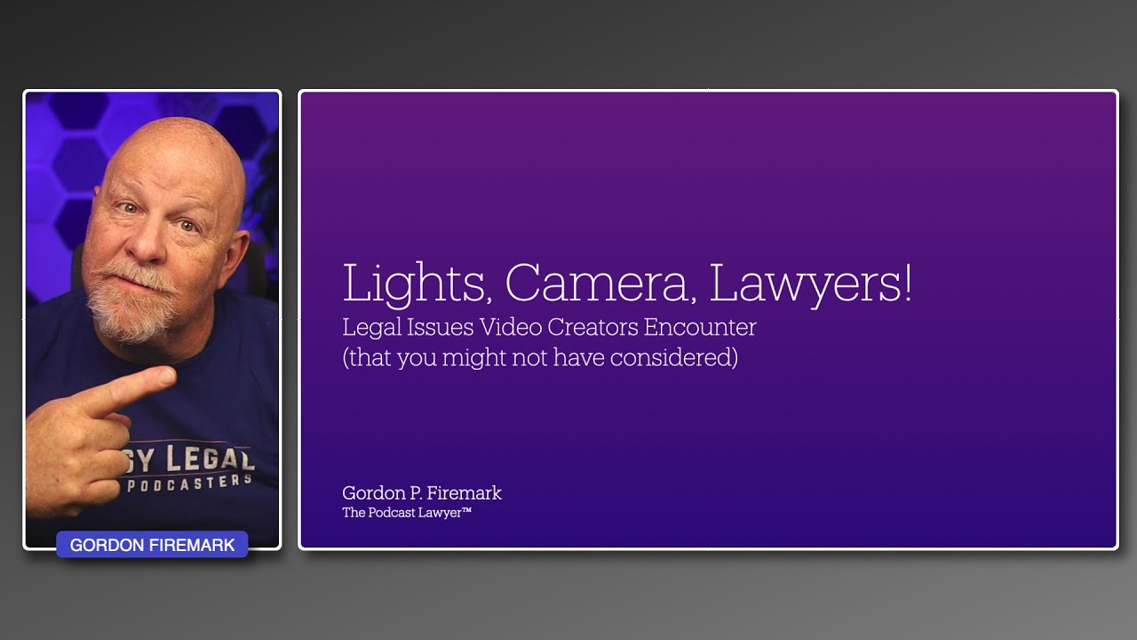Click the 'Lights, Camera, Lawyers!' slide title
Viewport: 1137px width, 640px height.
[627, 285]
